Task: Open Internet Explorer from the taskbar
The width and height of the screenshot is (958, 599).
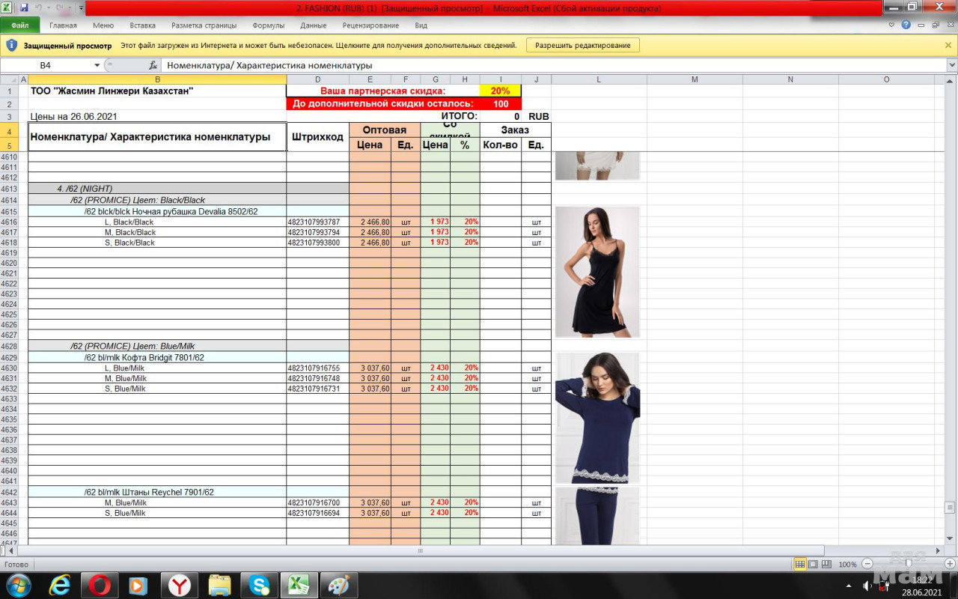Action: click(60, 584)
